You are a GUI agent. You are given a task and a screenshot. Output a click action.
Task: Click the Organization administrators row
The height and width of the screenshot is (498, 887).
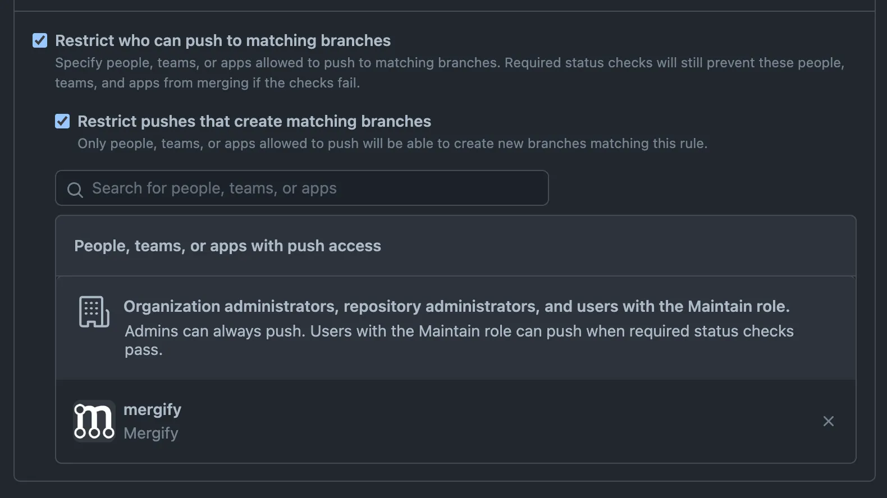(456, 306)
